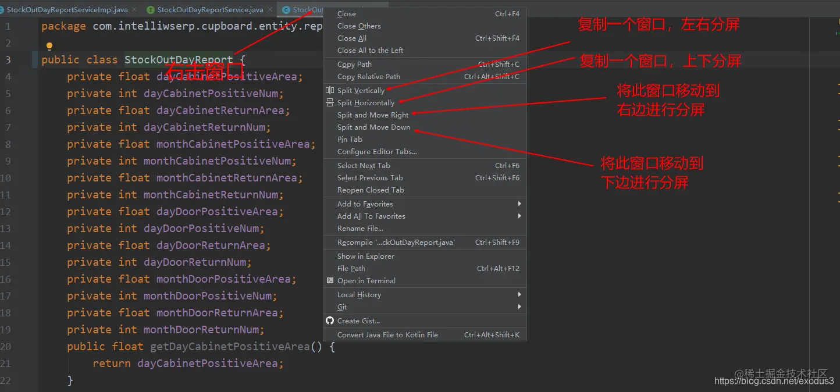Select Copy Path
Image resolution: width=840 pixels, height=392 pixels.
(x=425, y=64)
